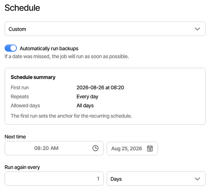210x189 pixels.
Task: Open the calendar icon date picker
Action: click(x=150, y=149)
